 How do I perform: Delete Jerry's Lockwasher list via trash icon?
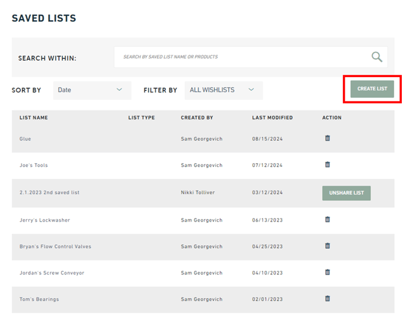[328, 219]
